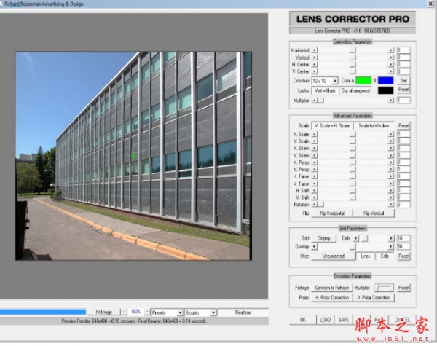This screenshot has height=346, width=437.
Task: Click the Fit Image button
Action: click(x=103, y=312)
